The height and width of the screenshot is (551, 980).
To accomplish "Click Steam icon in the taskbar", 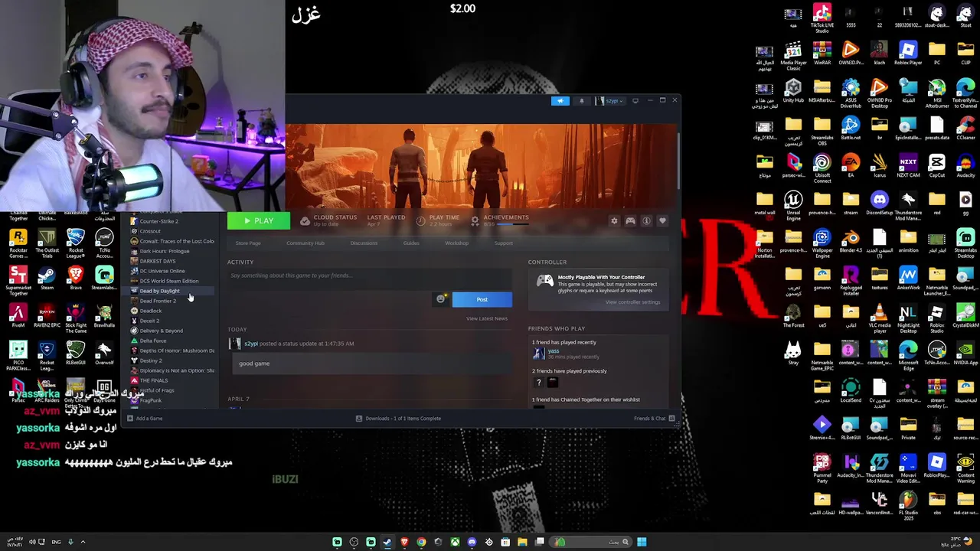I will pos(387,542).
